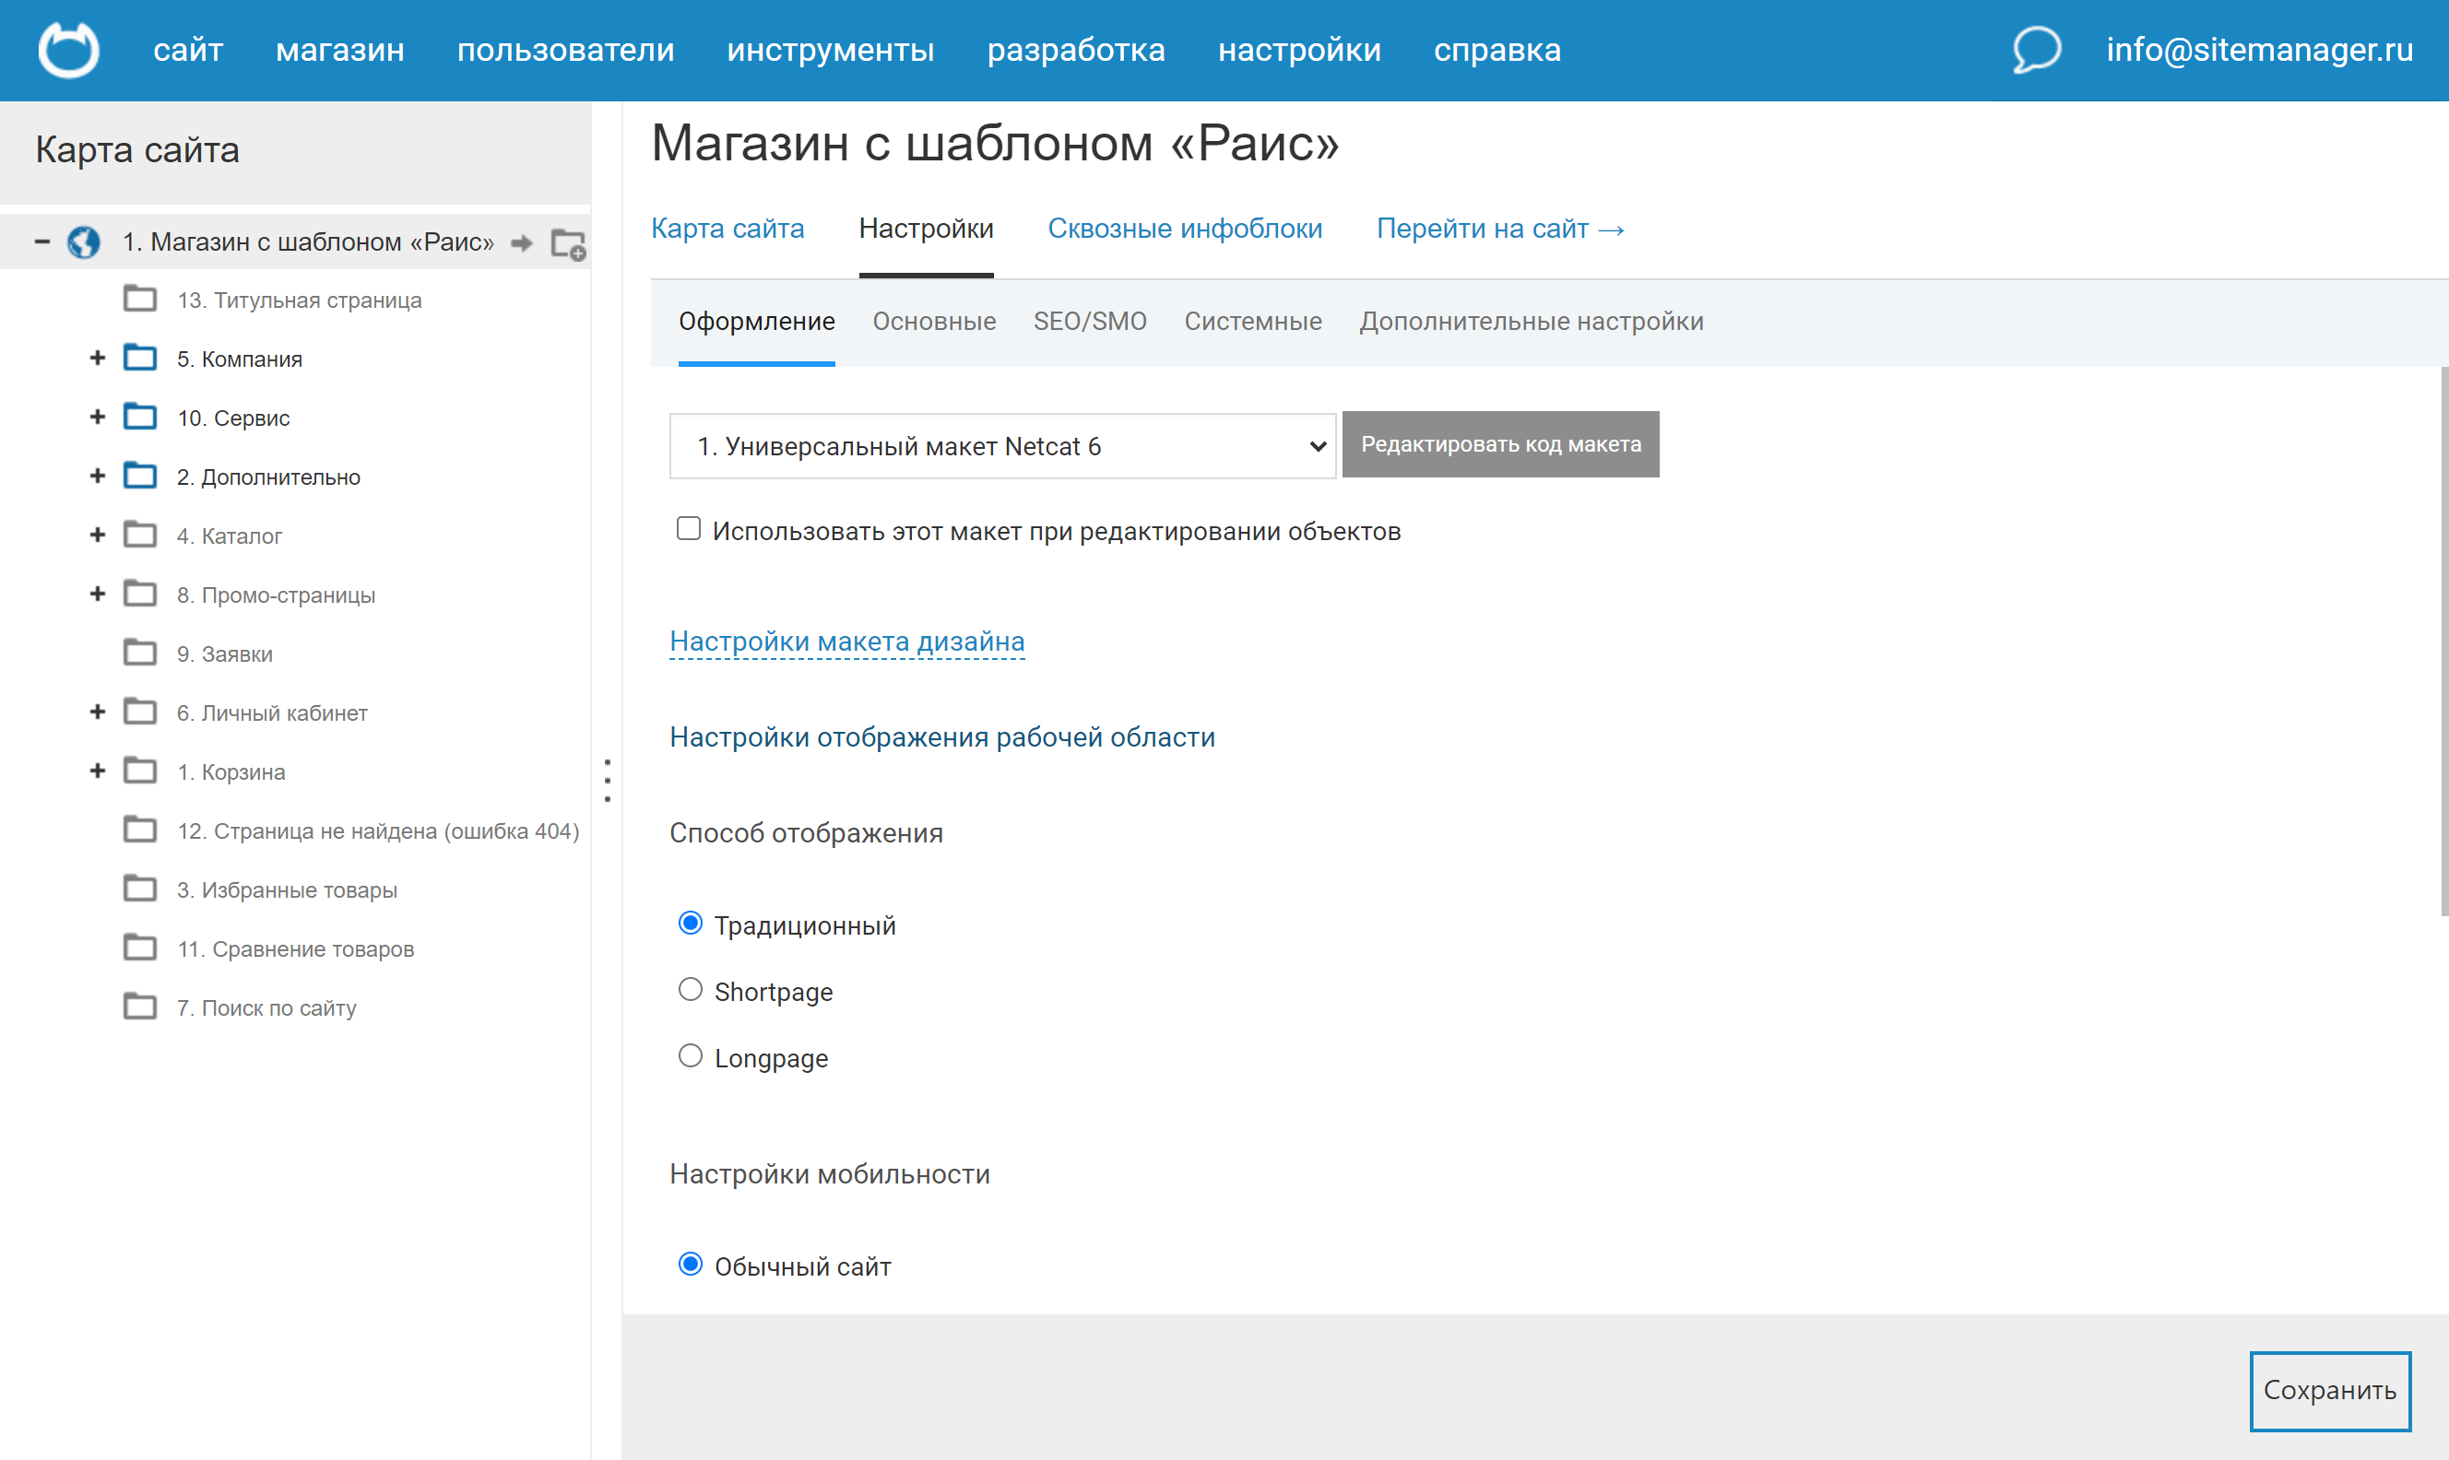This screenshot has height=1460, width=2449.
Task: Select the Longpage display mode
Action: coord(691,1056)
